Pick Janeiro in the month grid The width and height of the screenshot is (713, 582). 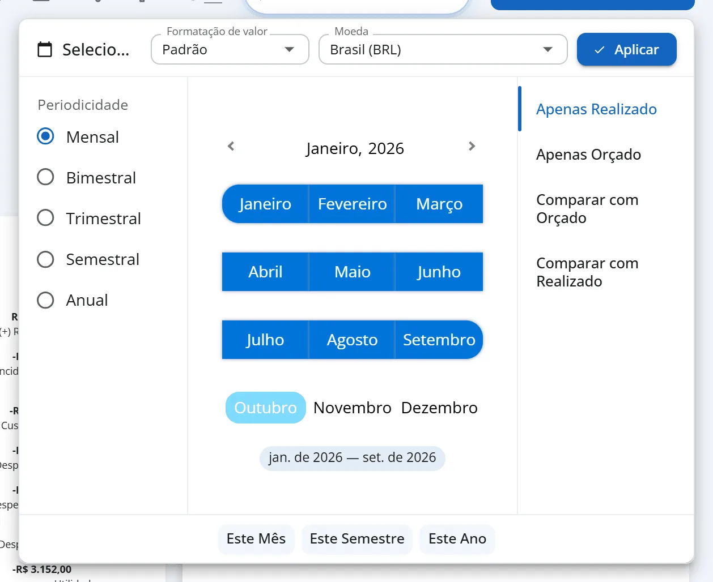265,204
